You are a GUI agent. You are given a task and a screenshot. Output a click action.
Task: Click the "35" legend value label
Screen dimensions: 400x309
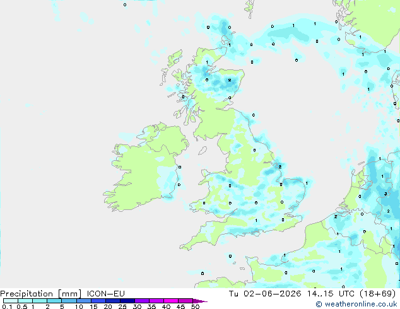[152, 306]
